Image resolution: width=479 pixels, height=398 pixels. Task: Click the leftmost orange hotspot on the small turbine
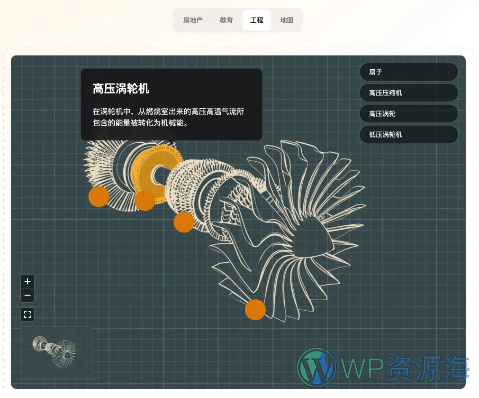coord(99,197)
